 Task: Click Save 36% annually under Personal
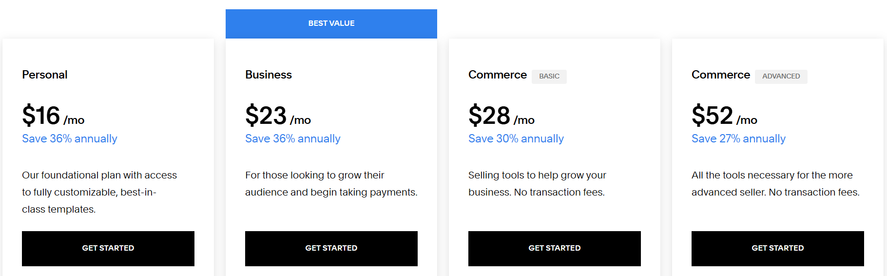pos(70,139)
